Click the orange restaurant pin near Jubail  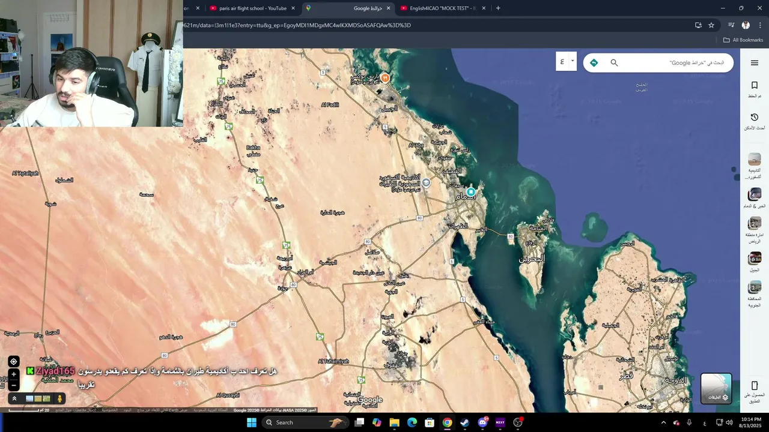[x=385, y=77]
